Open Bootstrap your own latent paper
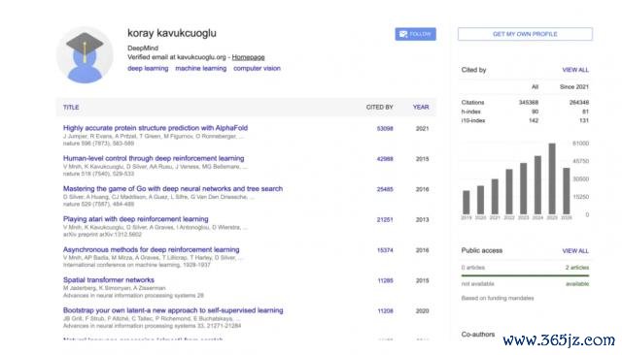622x355 pixels. (173, 310)
